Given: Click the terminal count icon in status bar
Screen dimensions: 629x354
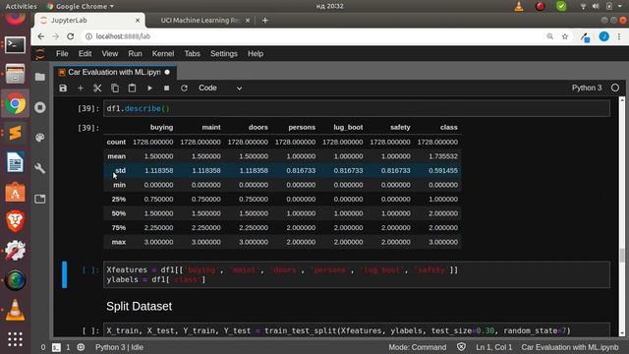Looking at the screenshot, I should 56,347.
